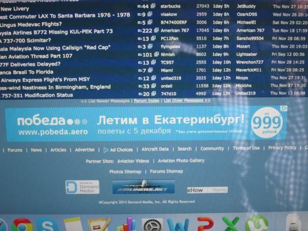The height and width of the screenshot is (231, 308).
Task: Open reply pages icon beside 44 count
Action: coord(153,6)
